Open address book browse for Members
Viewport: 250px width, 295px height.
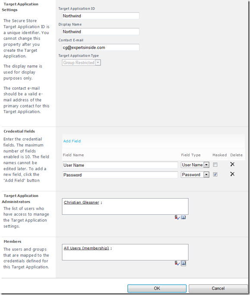click(x=184, y=263)
